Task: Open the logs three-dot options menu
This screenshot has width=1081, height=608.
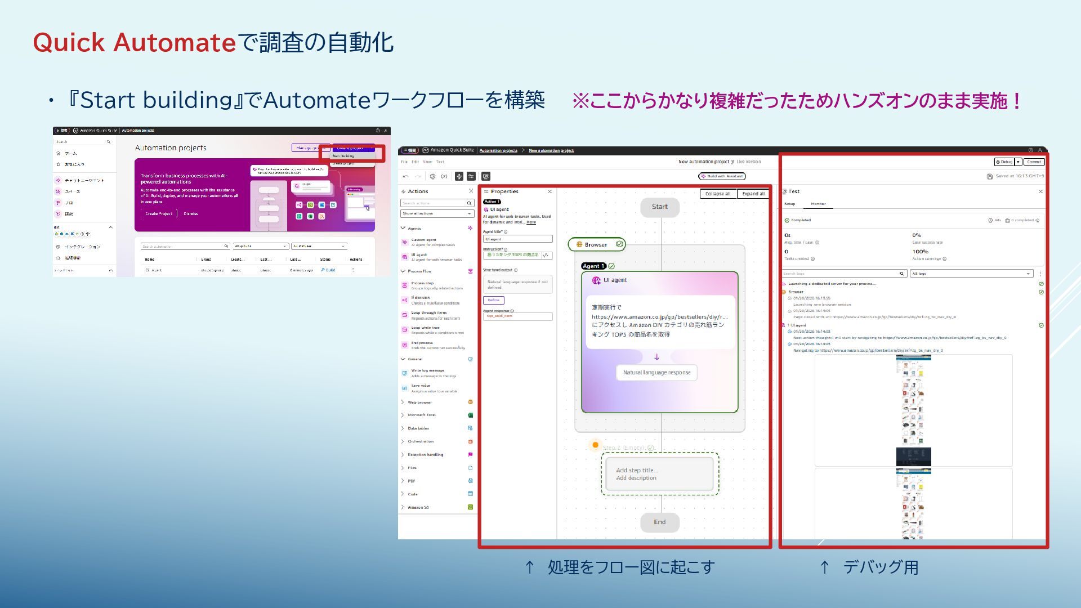Action: (1040, 274)
